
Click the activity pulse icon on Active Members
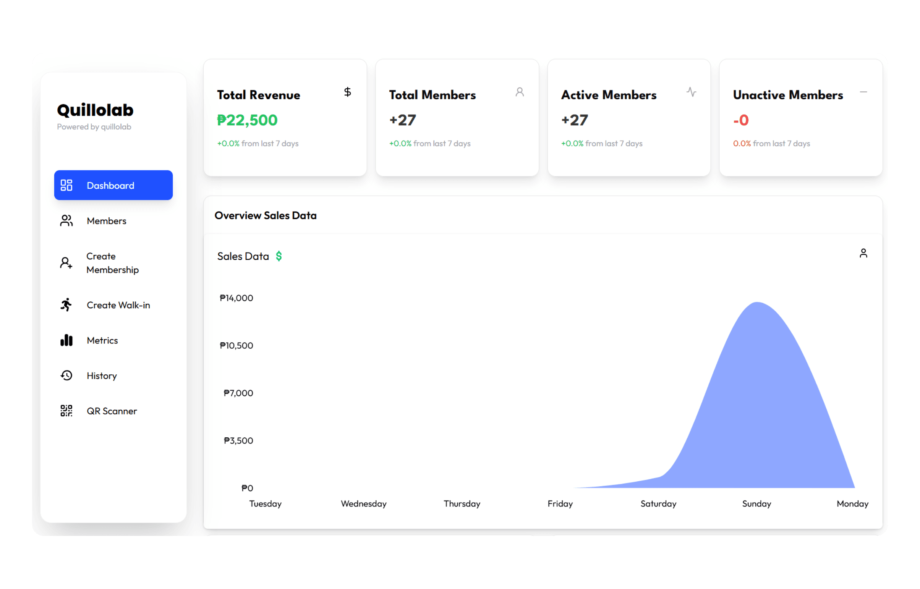tap(691, 92)
